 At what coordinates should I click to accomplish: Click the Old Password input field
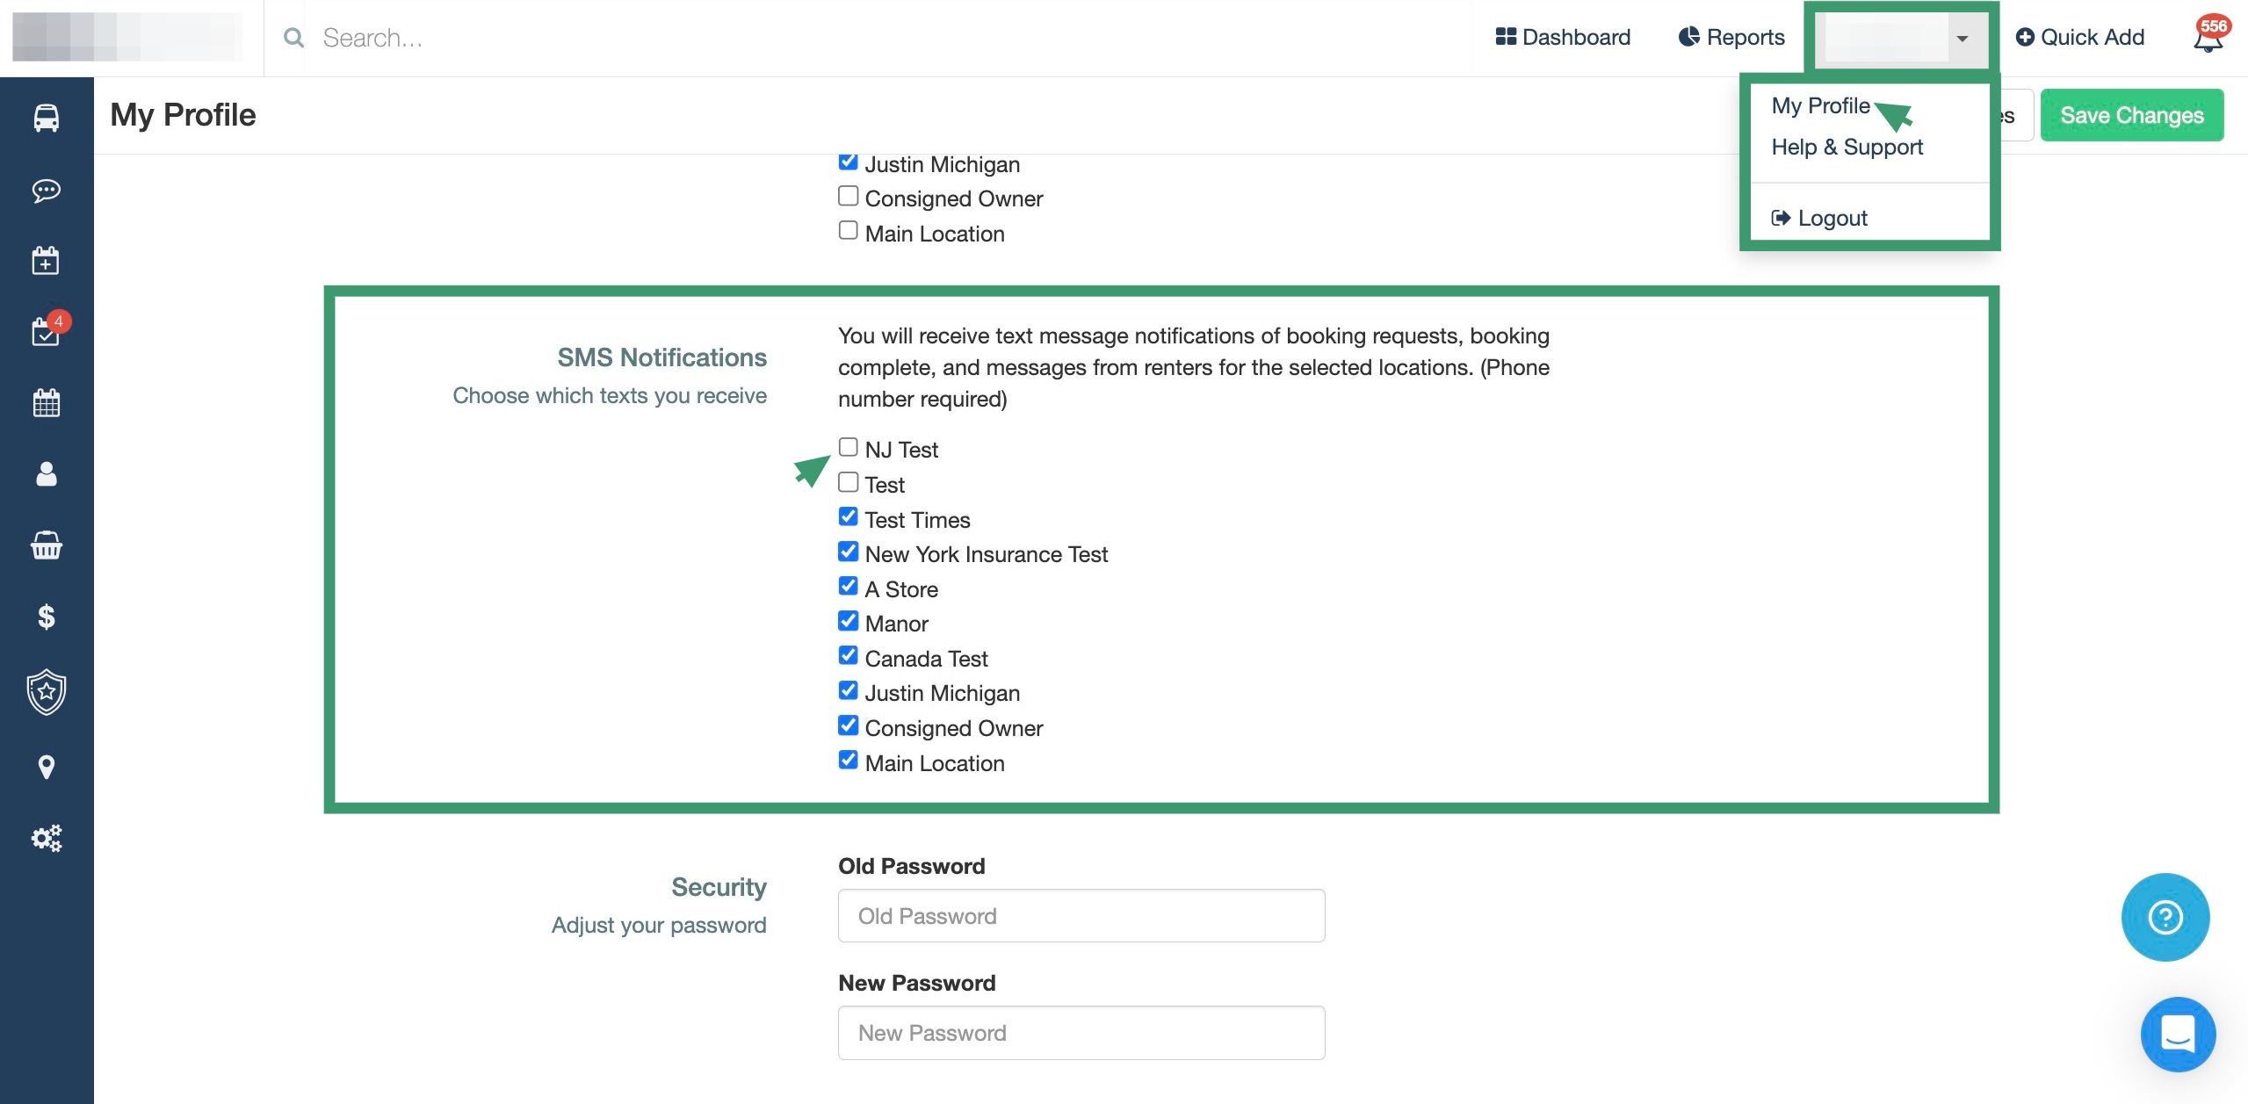[x=1081, y=916]
